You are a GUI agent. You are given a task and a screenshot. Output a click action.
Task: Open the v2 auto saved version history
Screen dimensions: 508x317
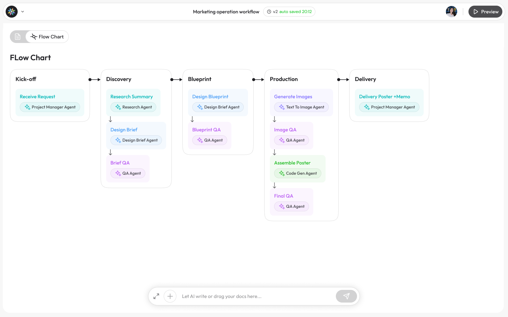point(289,12)
